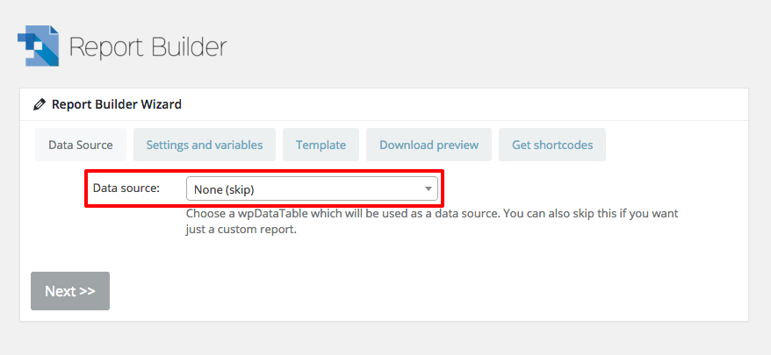
Task: Click the empty area of wizard header bar
Action: coord(465,104)
